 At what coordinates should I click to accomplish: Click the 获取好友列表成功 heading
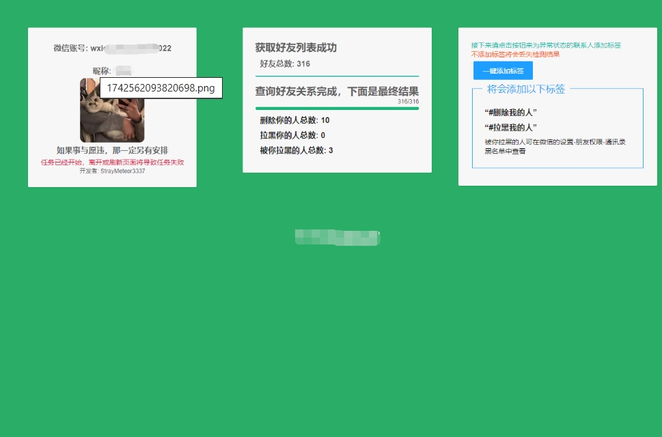[x=296, y=48]
